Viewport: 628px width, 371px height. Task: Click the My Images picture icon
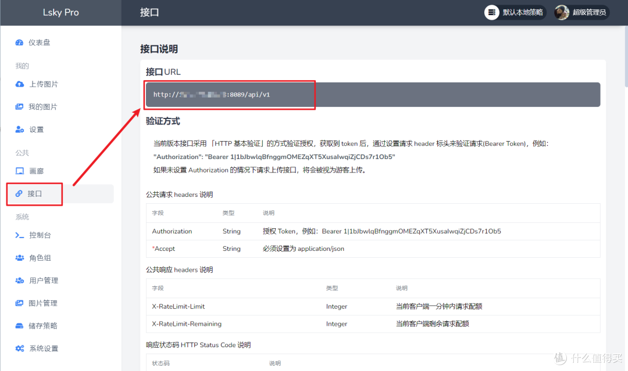19,107
